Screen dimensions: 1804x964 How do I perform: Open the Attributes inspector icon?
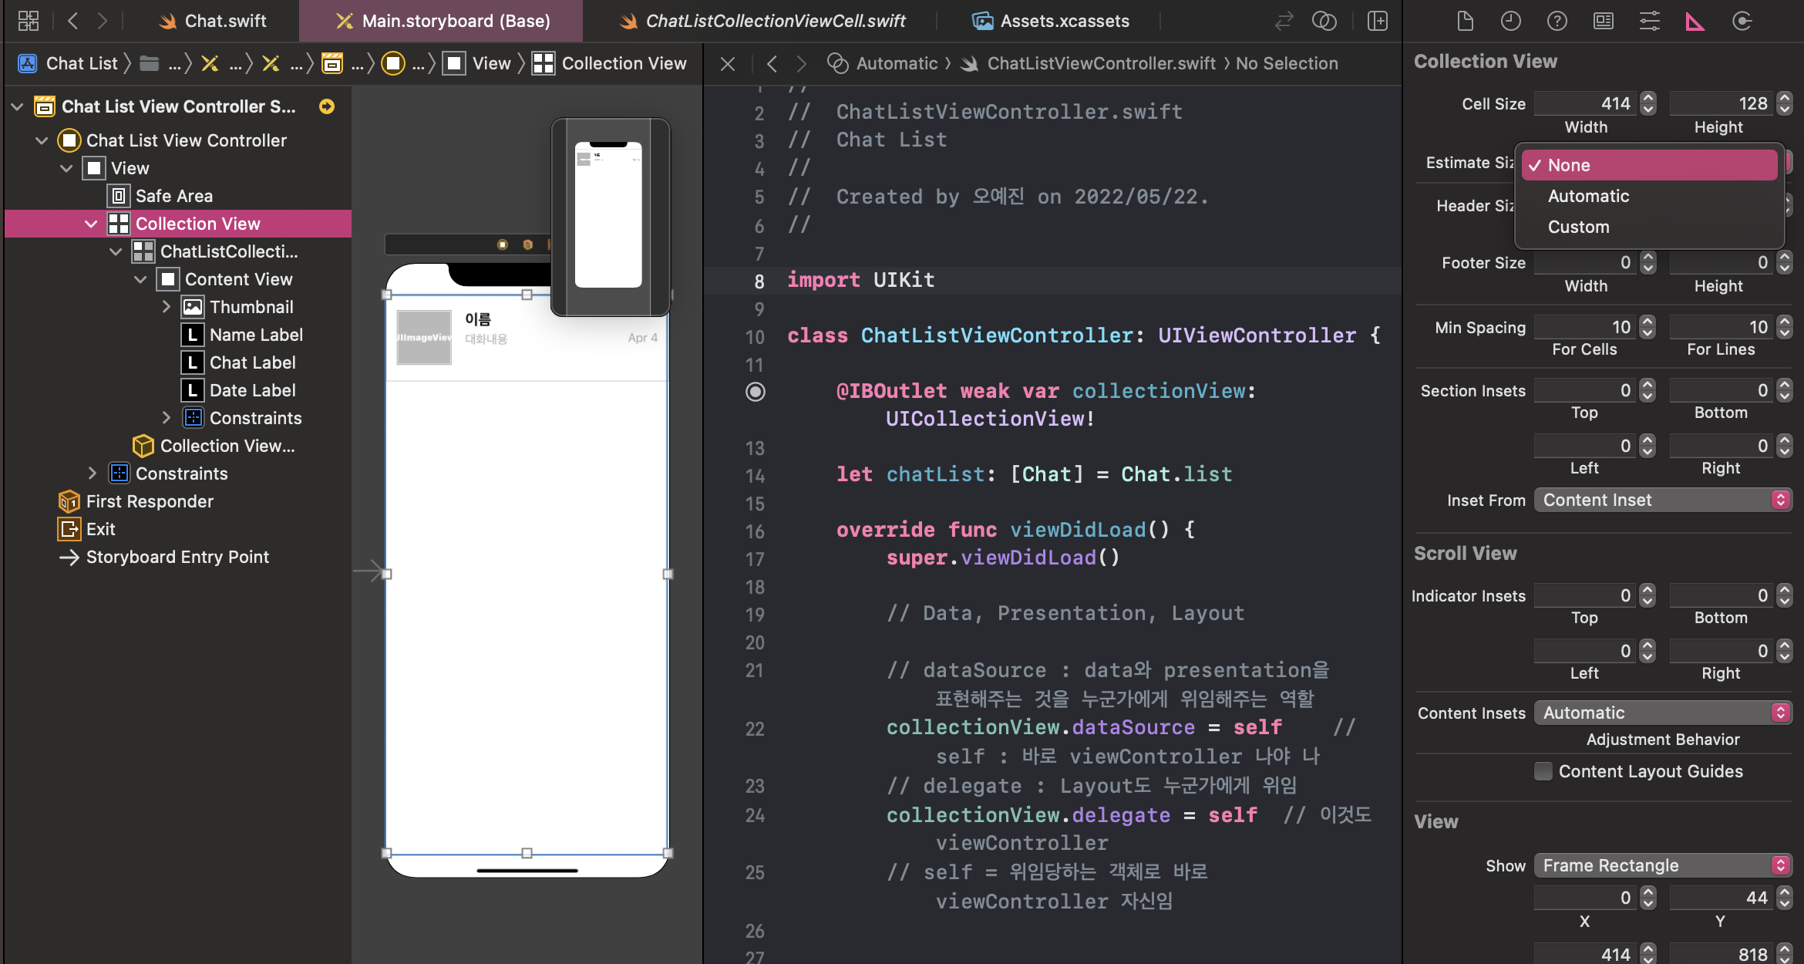click(x=1649, y=21)
